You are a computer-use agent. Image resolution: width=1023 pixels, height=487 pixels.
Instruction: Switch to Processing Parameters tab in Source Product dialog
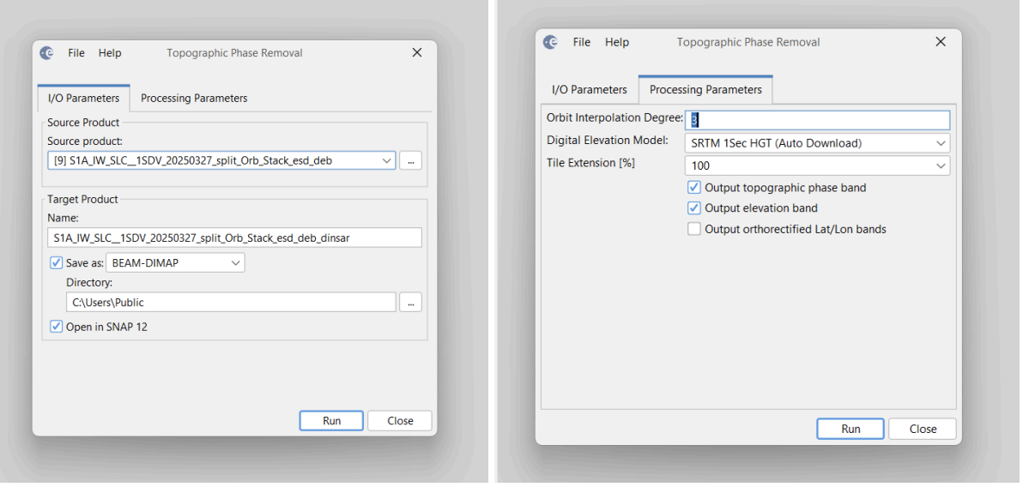click(x=194, y=99)
